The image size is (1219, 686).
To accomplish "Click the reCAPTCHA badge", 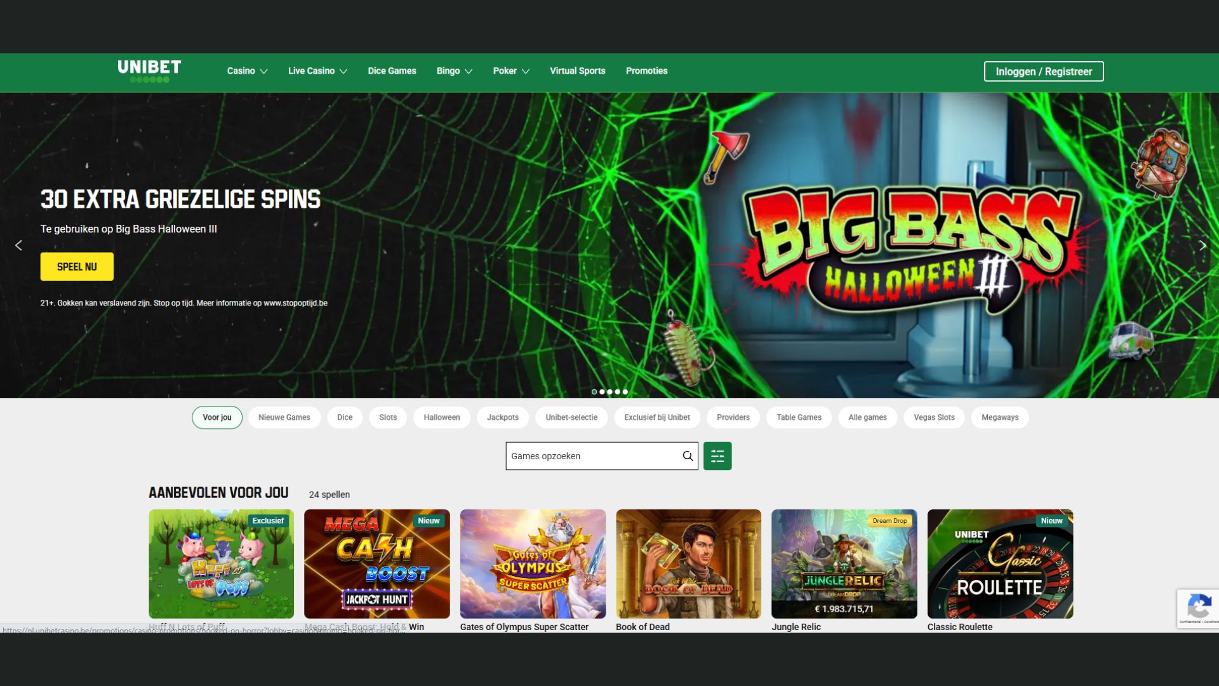I will pos(1199,608).
